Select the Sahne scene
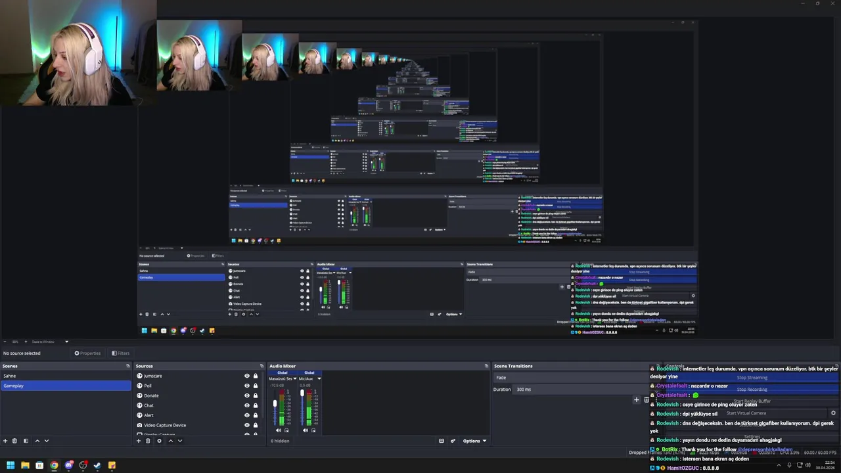 pos(66,376)
